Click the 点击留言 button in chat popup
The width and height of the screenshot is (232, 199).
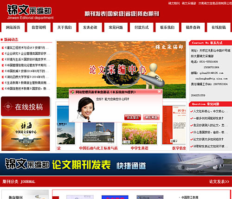[133, 117]
